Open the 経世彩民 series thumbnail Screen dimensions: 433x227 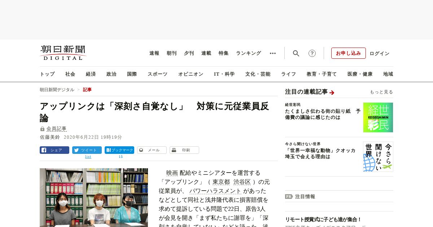click(x=378, y=117)
